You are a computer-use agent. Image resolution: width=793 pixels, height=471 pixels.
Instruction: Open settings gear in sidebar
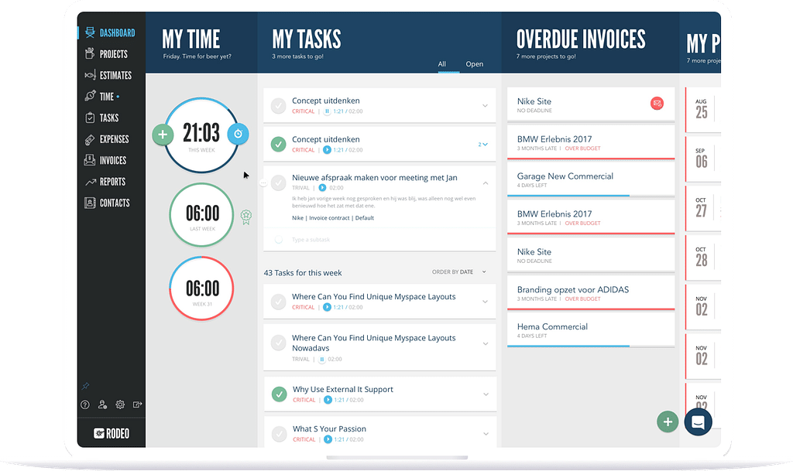(120, 404)
